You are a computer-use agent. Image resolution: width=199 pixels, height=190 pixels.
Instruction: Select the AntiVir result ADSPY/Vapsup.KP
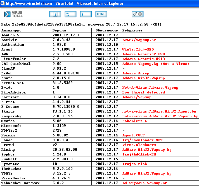coord(139,40)
